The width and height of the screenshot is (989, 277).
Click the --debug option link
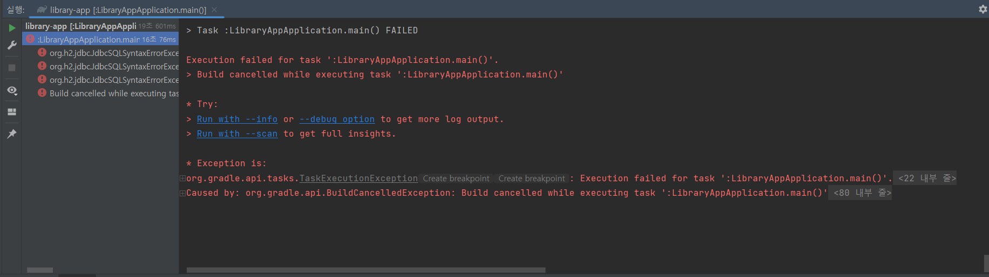tap(337, 119)
